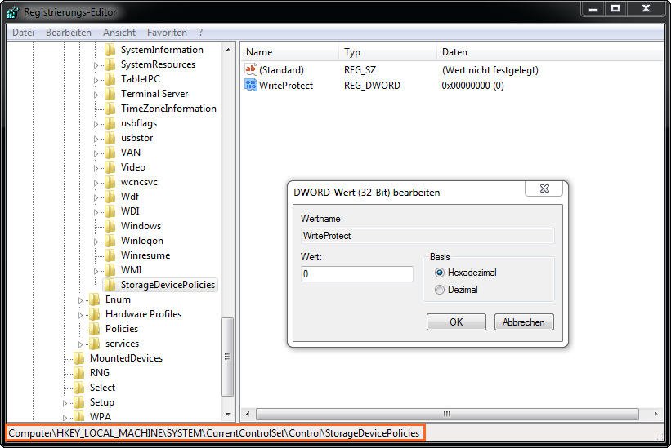
Task: Click the WriteProtect DWORD value icon
Action: (251, 85)
